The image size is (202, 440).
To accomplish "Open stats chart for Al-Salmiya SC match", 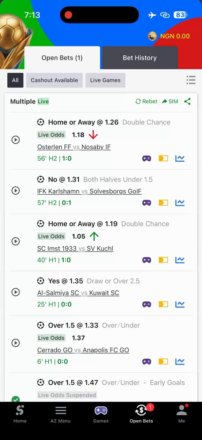I will [180, 304].
